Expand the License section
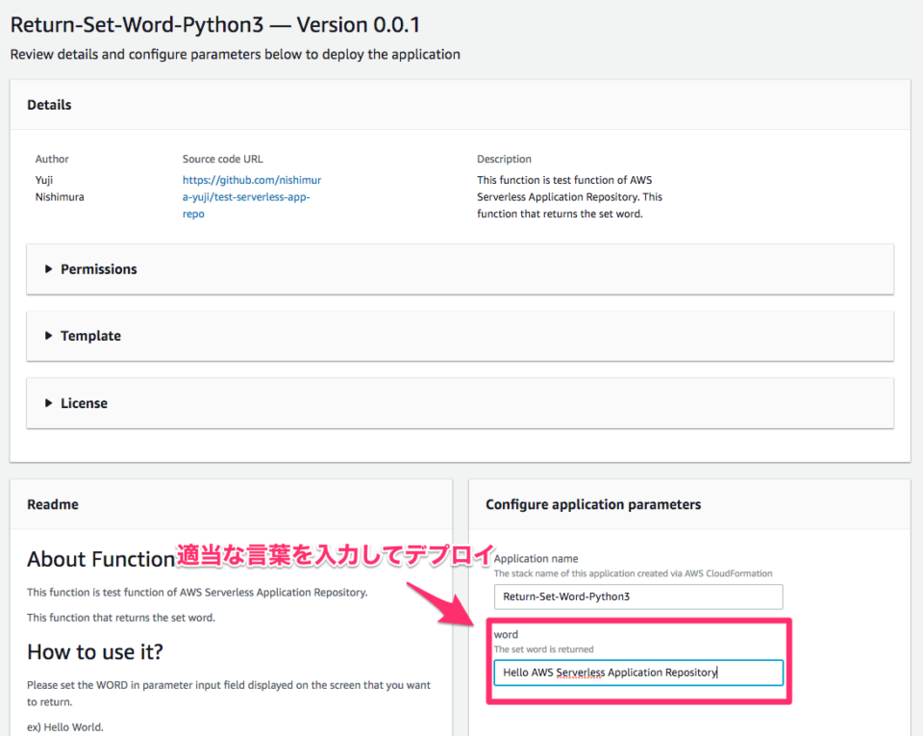 pyautogui.click(x=85, y=403)
